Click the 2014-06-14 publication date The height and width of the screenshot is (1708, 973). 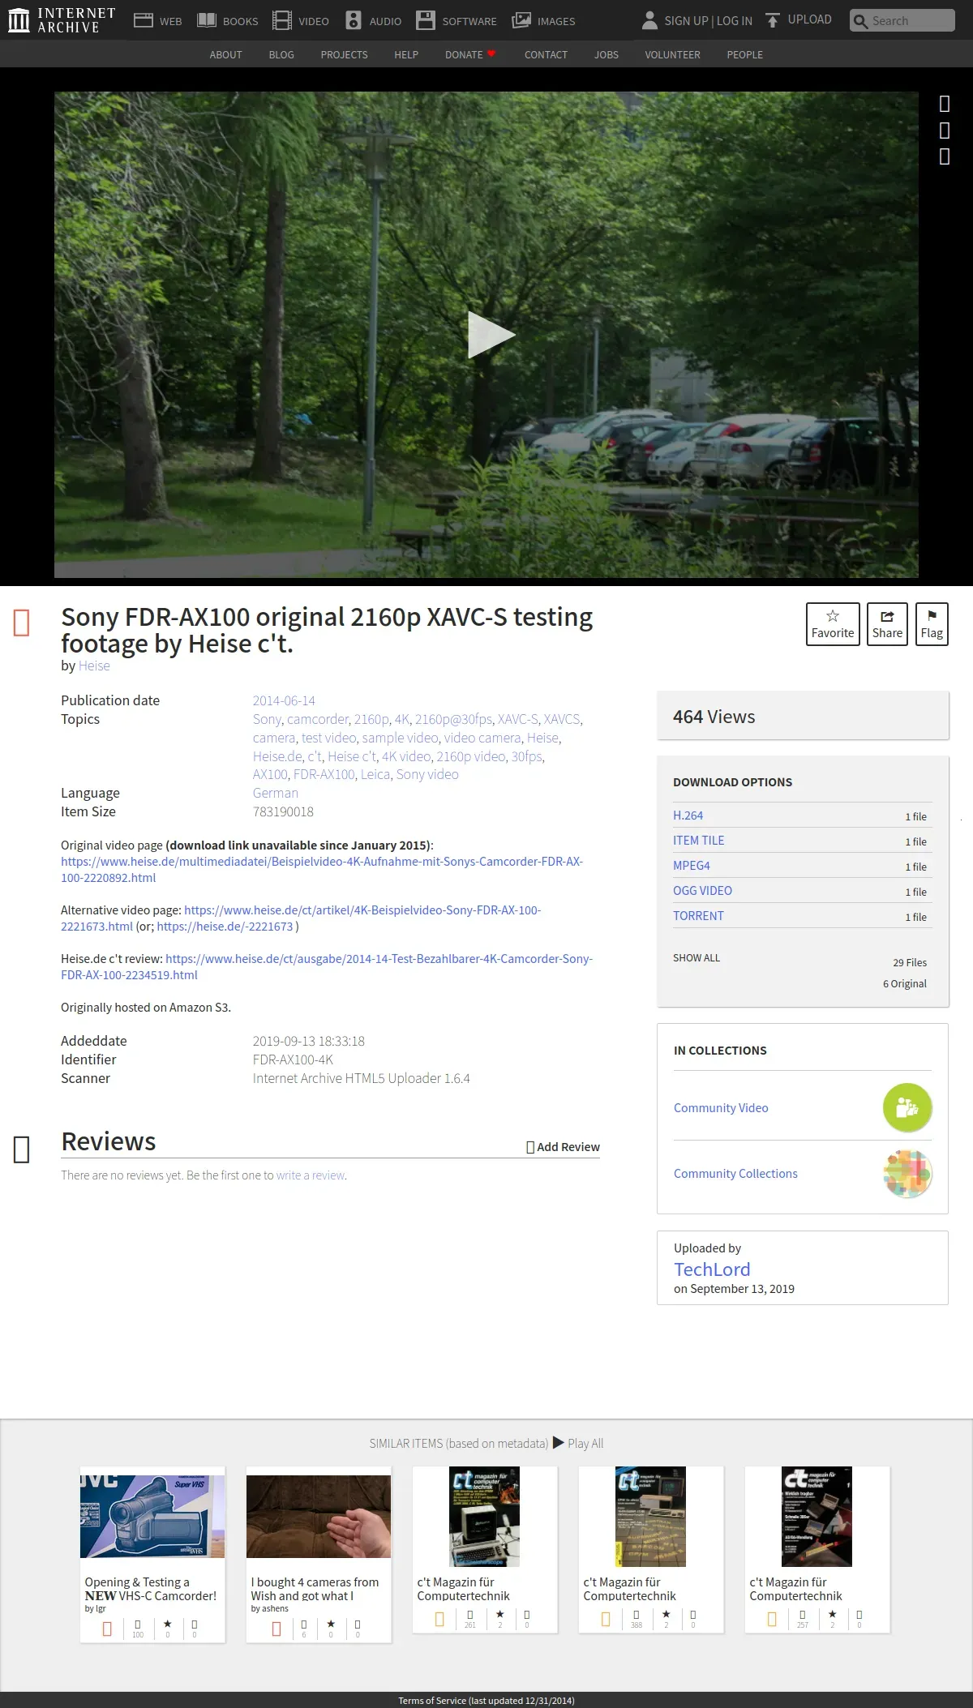[284, 700]
